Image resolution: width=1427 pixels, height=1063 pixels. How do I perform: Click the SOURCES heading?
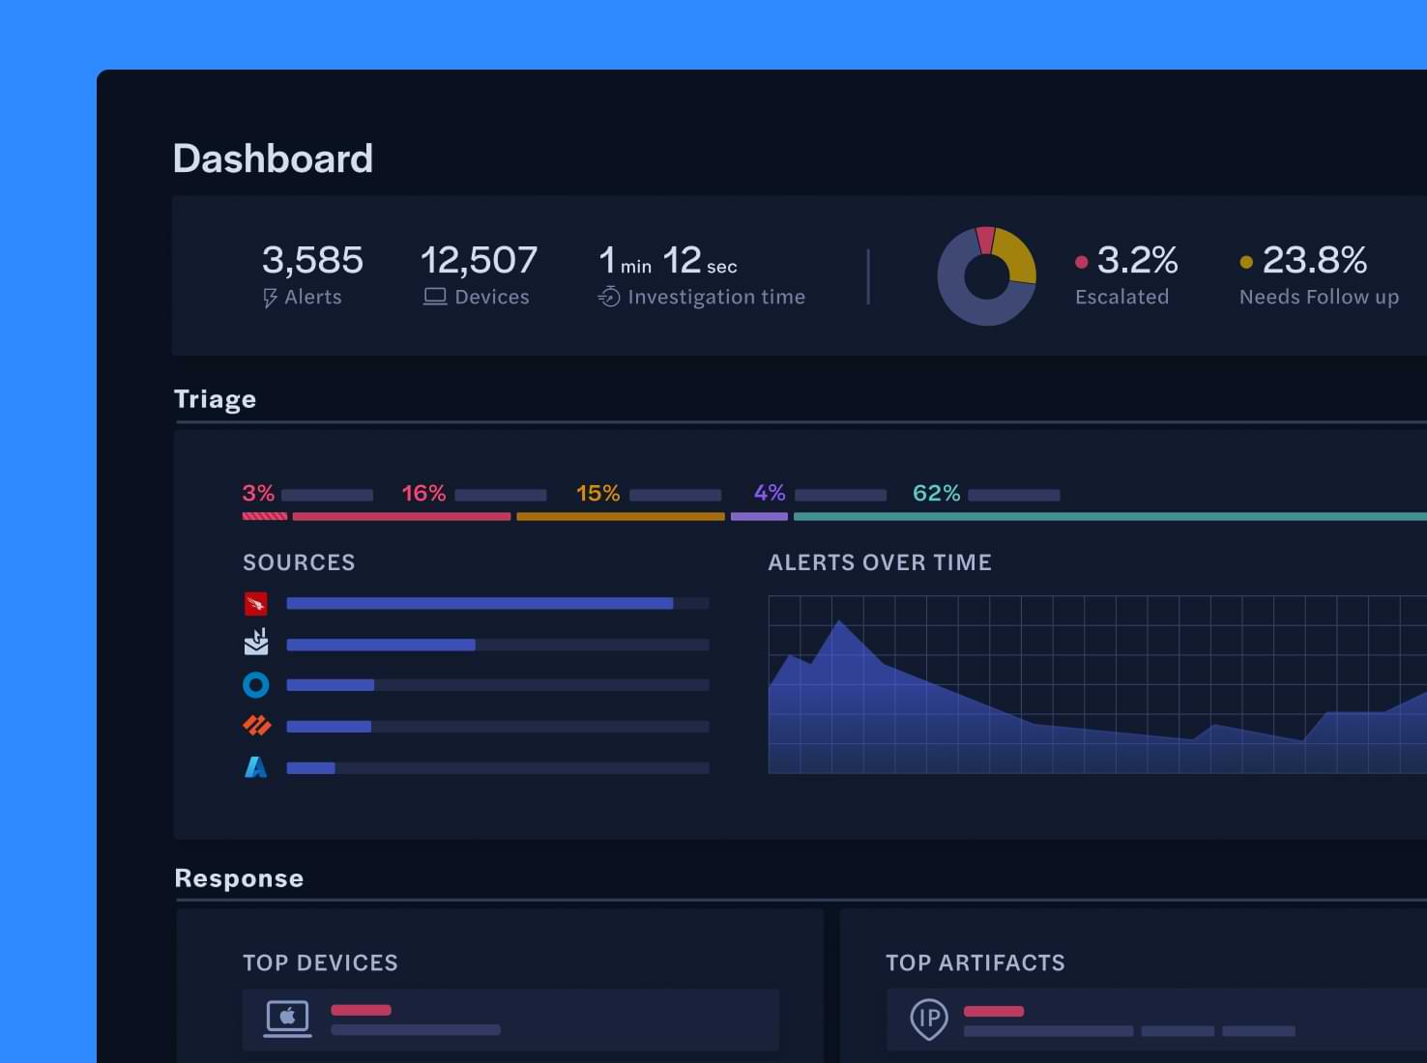tap(299, 562)
